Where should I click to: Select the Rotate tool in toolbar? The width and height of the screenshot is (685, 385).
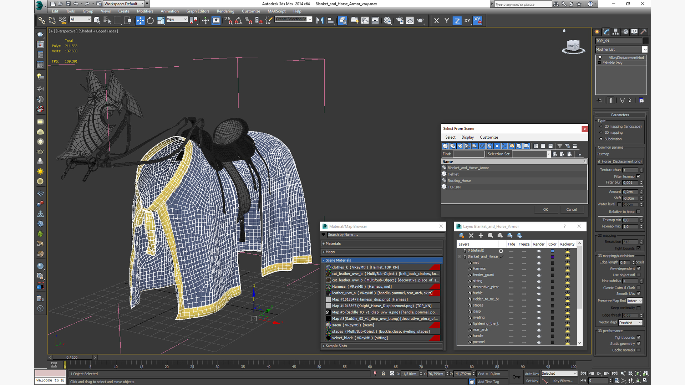pos(150,21)
